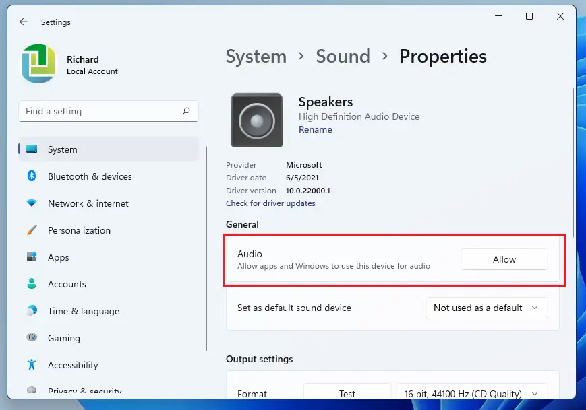Click the Accounts person icon
The height and width of the screenshot is (410, 586).
[32, 283]
